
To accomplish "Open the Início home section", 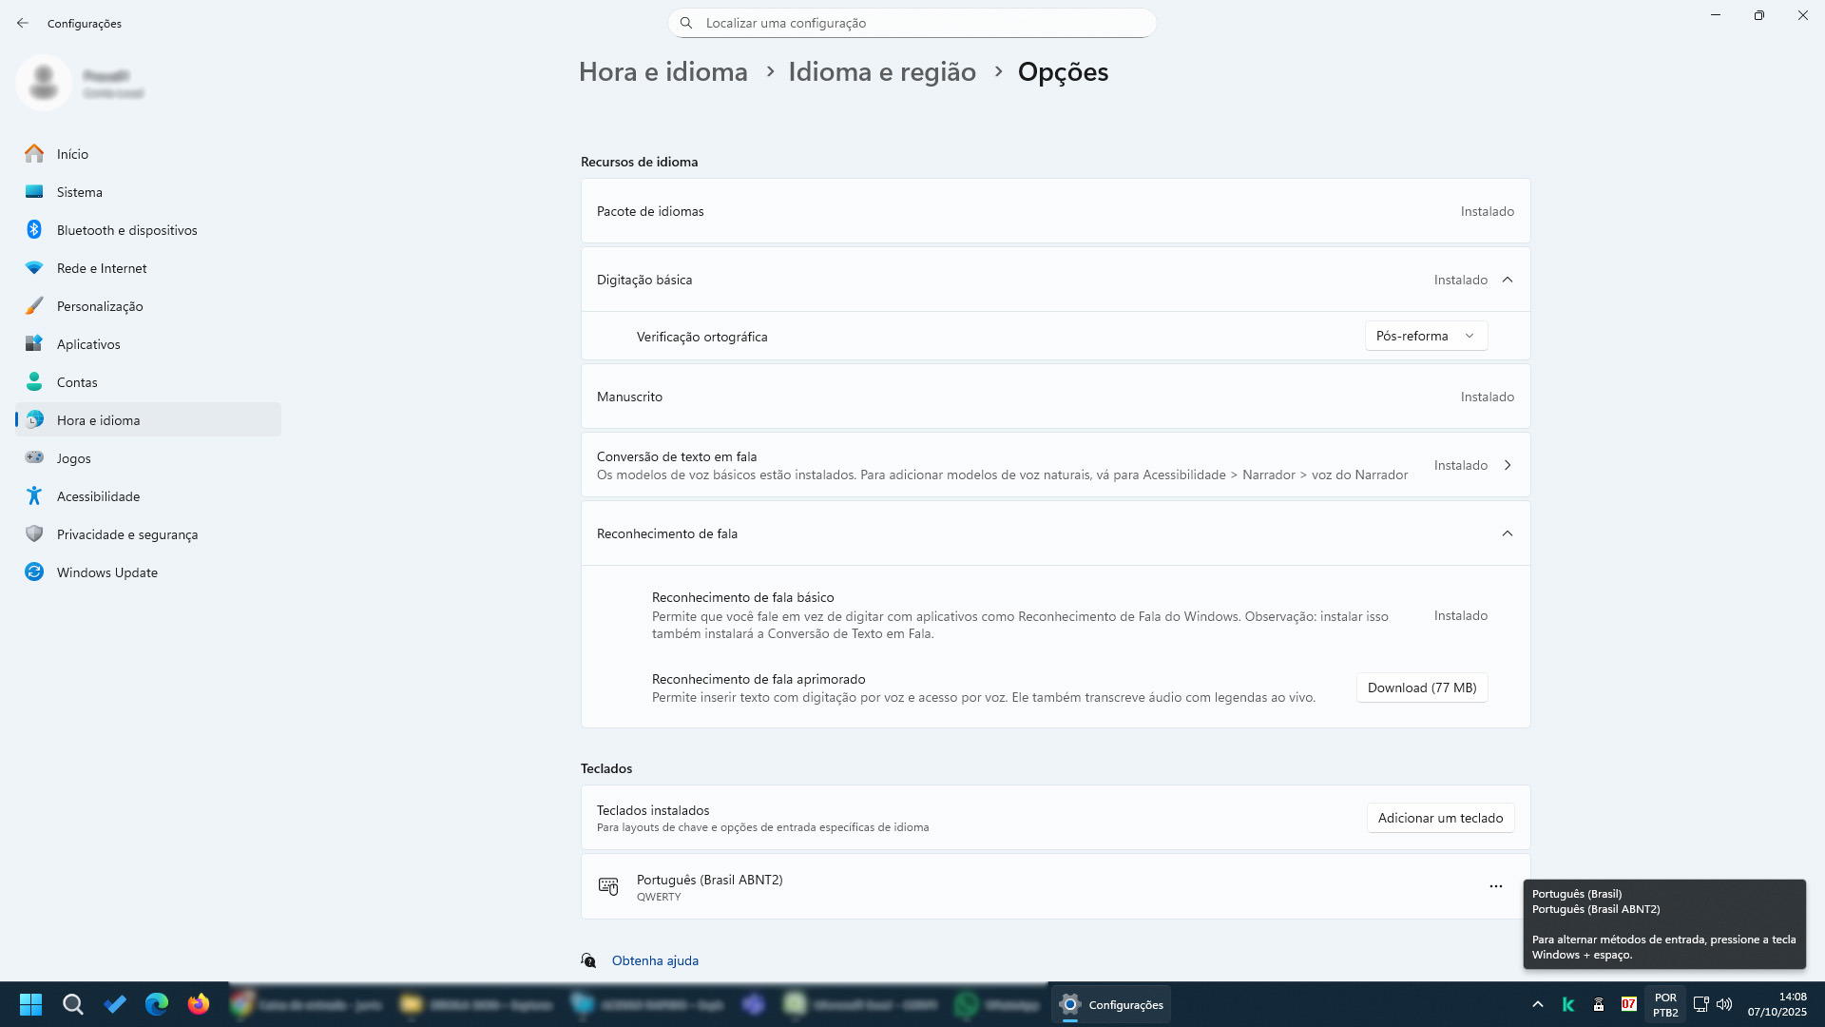I will (148, 154).
